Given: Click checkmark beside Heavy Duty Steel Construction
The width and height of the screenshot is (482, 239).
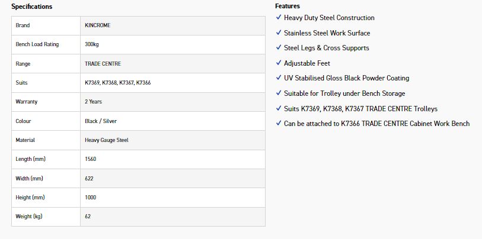Looking at the screenshot, I should tap(279, 17).
